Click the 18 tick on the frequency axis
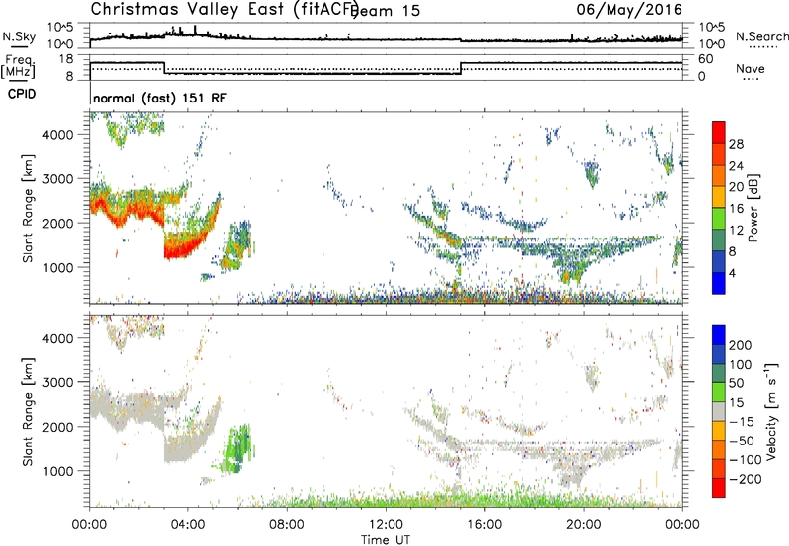 coord(67,59)
